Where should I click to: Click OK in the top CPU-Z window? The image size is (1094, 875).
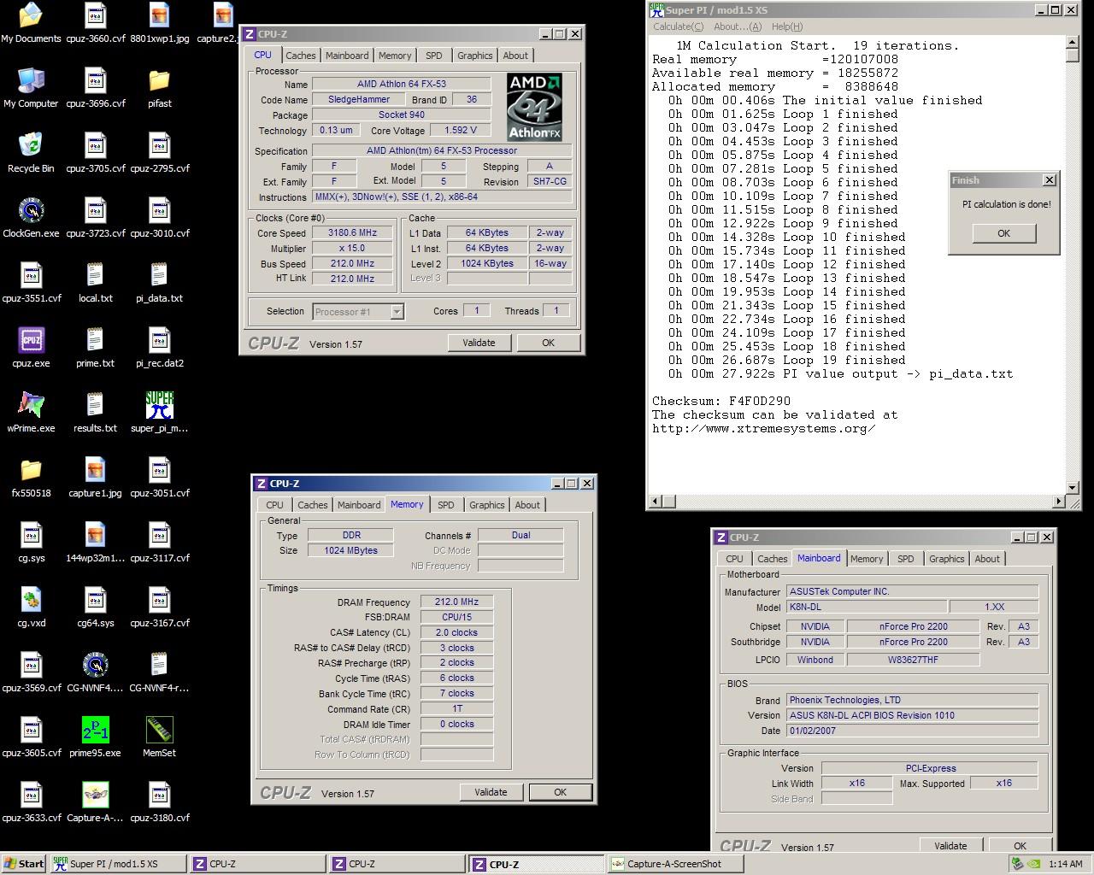click(x=548, y=343)
